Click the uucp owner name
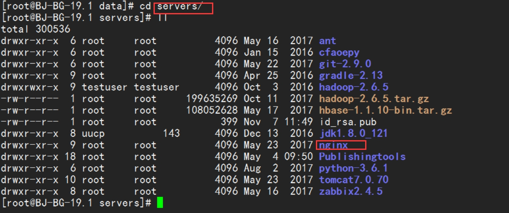 coord(93,133)
